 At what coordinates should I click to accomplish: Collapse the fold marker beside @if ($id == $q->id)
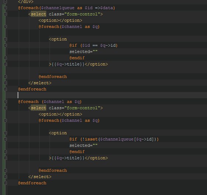pos(5,46)
